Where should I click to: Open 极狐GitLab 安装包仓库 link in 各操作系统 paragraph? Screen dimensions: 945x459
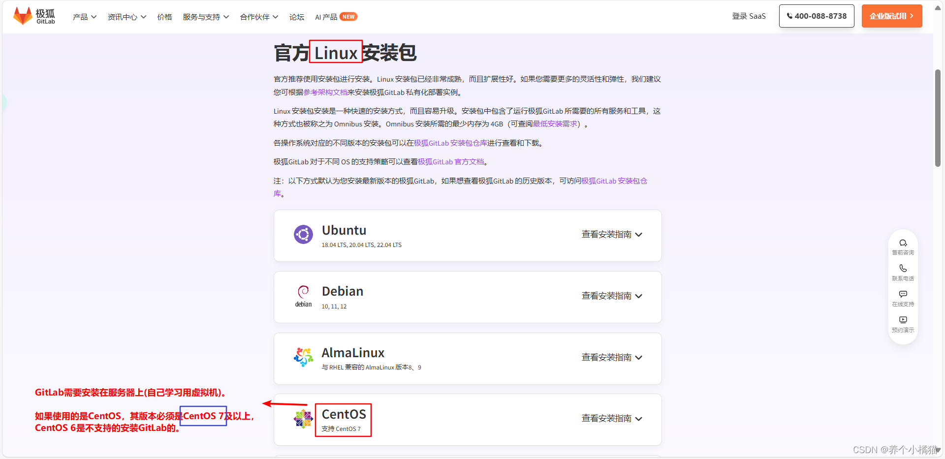450,143
